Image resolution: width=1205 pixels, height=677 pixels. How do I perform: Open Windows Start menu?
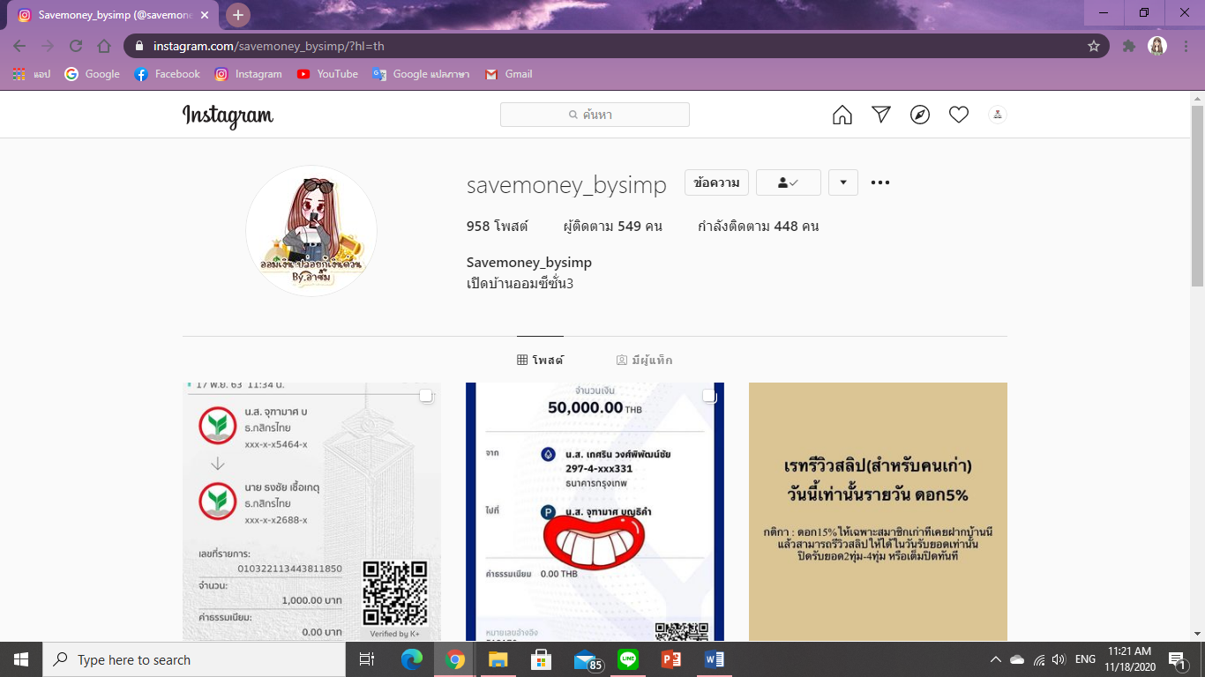pos(21,659)
